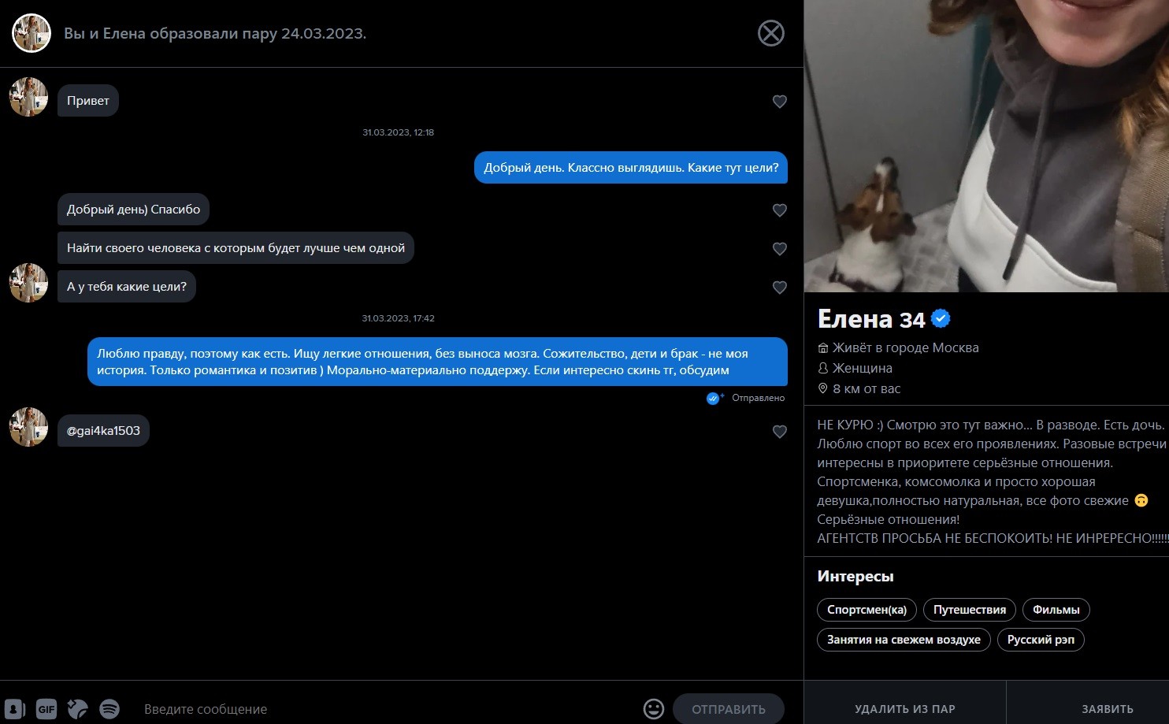Click the Путешествия interest tag
The image size is (1169, 724).
pyautogui.click(x=970, y=610)
